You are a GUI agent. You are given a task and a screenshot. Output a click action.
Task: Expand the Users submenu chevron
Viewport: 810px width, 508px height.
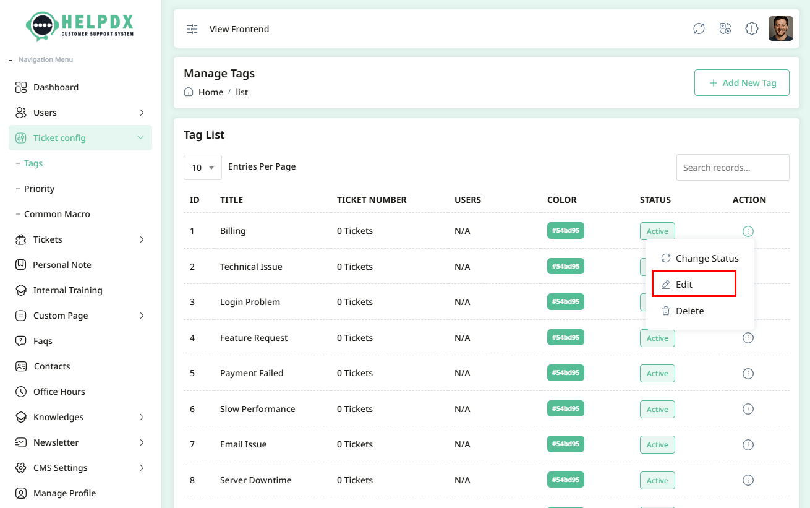click(x=142, y=113)
